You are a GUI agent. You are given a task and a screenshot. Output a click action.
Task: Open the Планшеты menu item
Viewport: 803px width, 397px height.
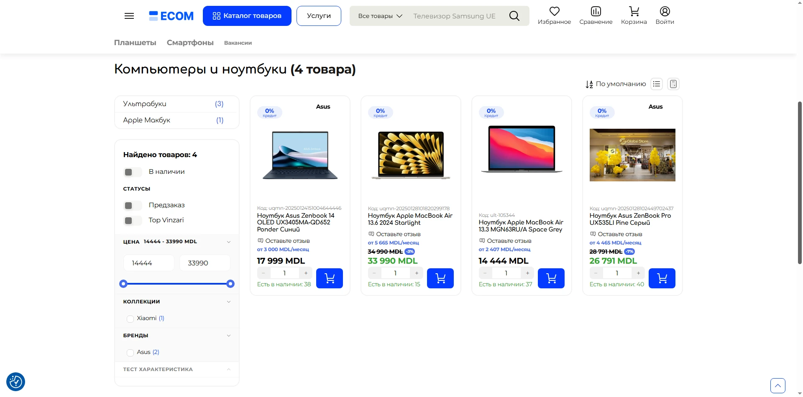pyautogui.click(x=135, y=43)
